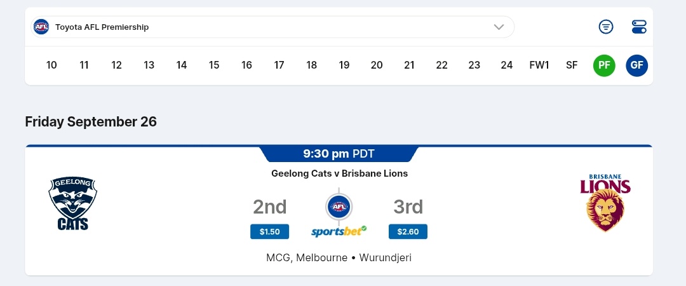Screen dimensions: 686x286
Task: Open the Sportsbet logo link
Action: pyautogui.click(x=339, y=231)
